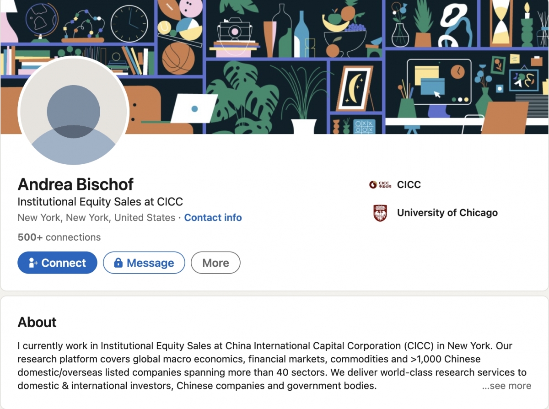The image size is (549, 409).
Task: Send a message via Message button
Action: point(144,263)
